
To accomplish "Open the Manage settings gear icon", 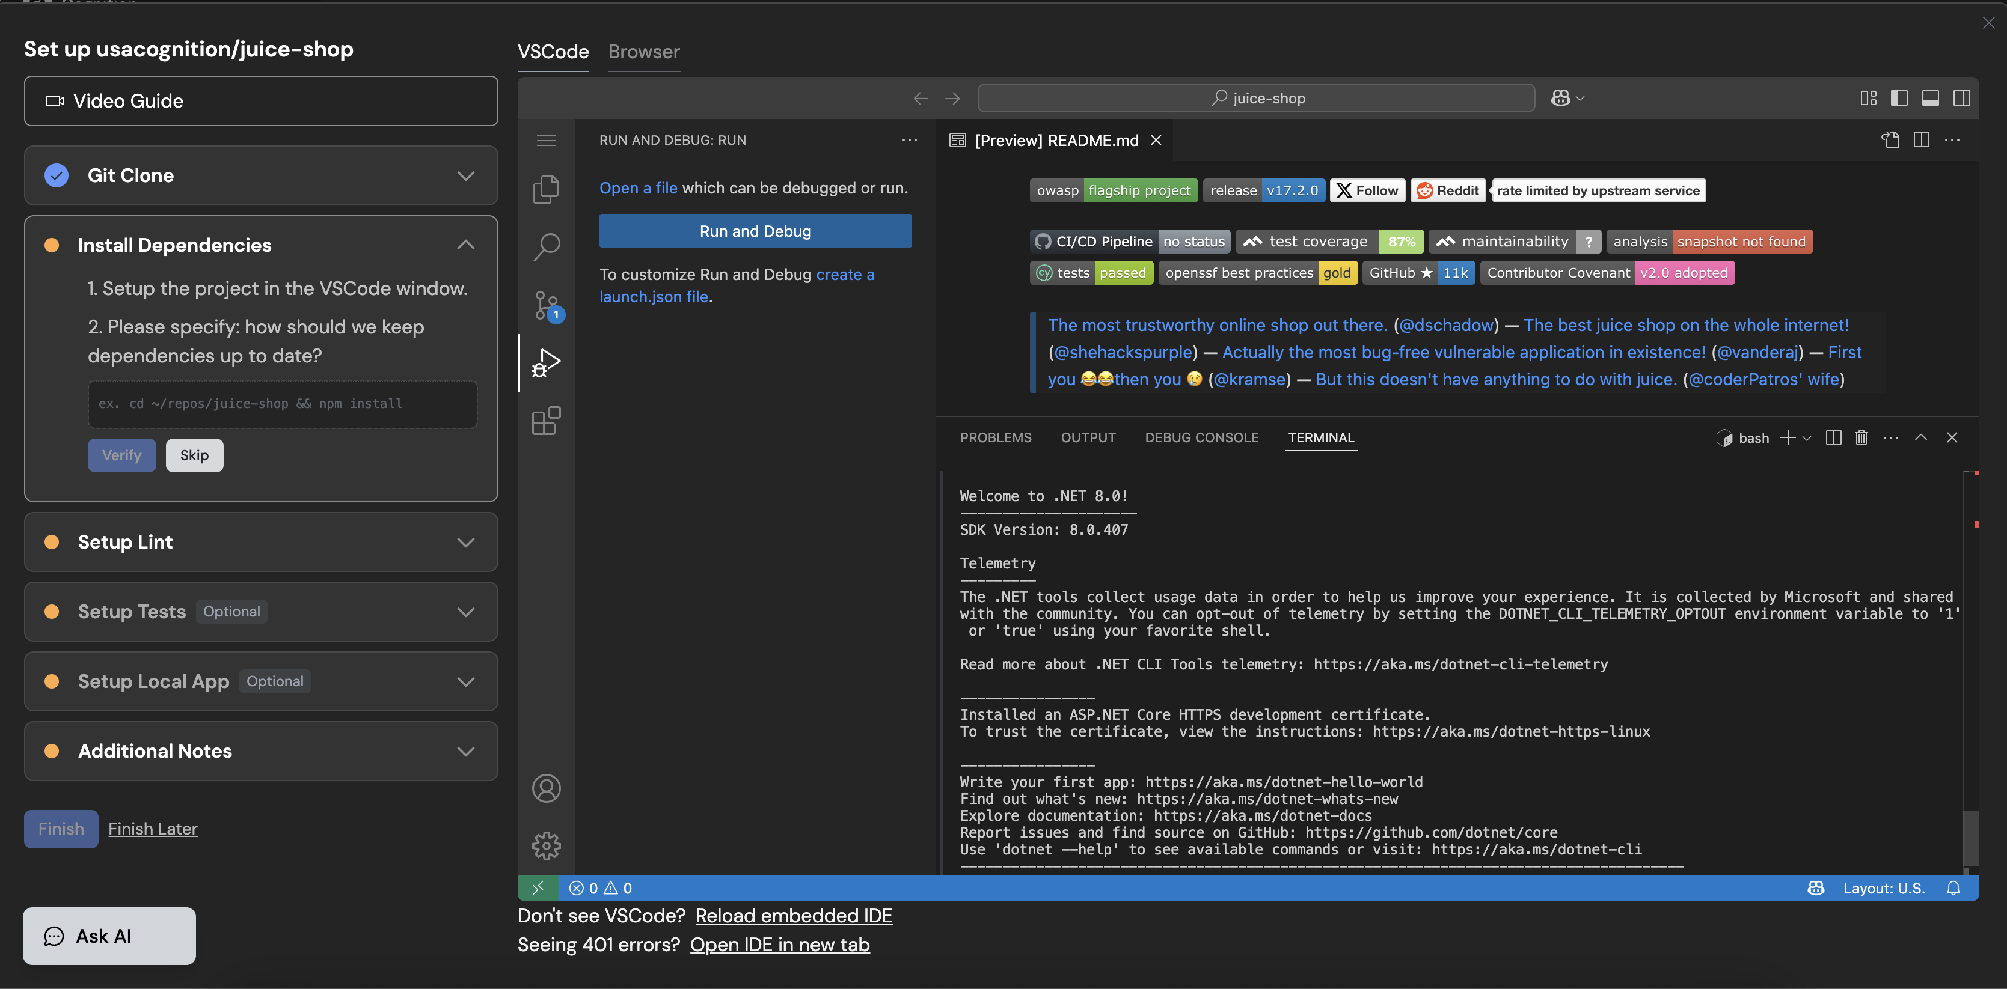I will pyautogui.click(x=546, y=845).
